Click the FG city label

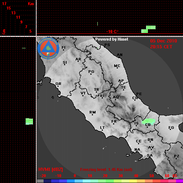[x=171, y=128]
